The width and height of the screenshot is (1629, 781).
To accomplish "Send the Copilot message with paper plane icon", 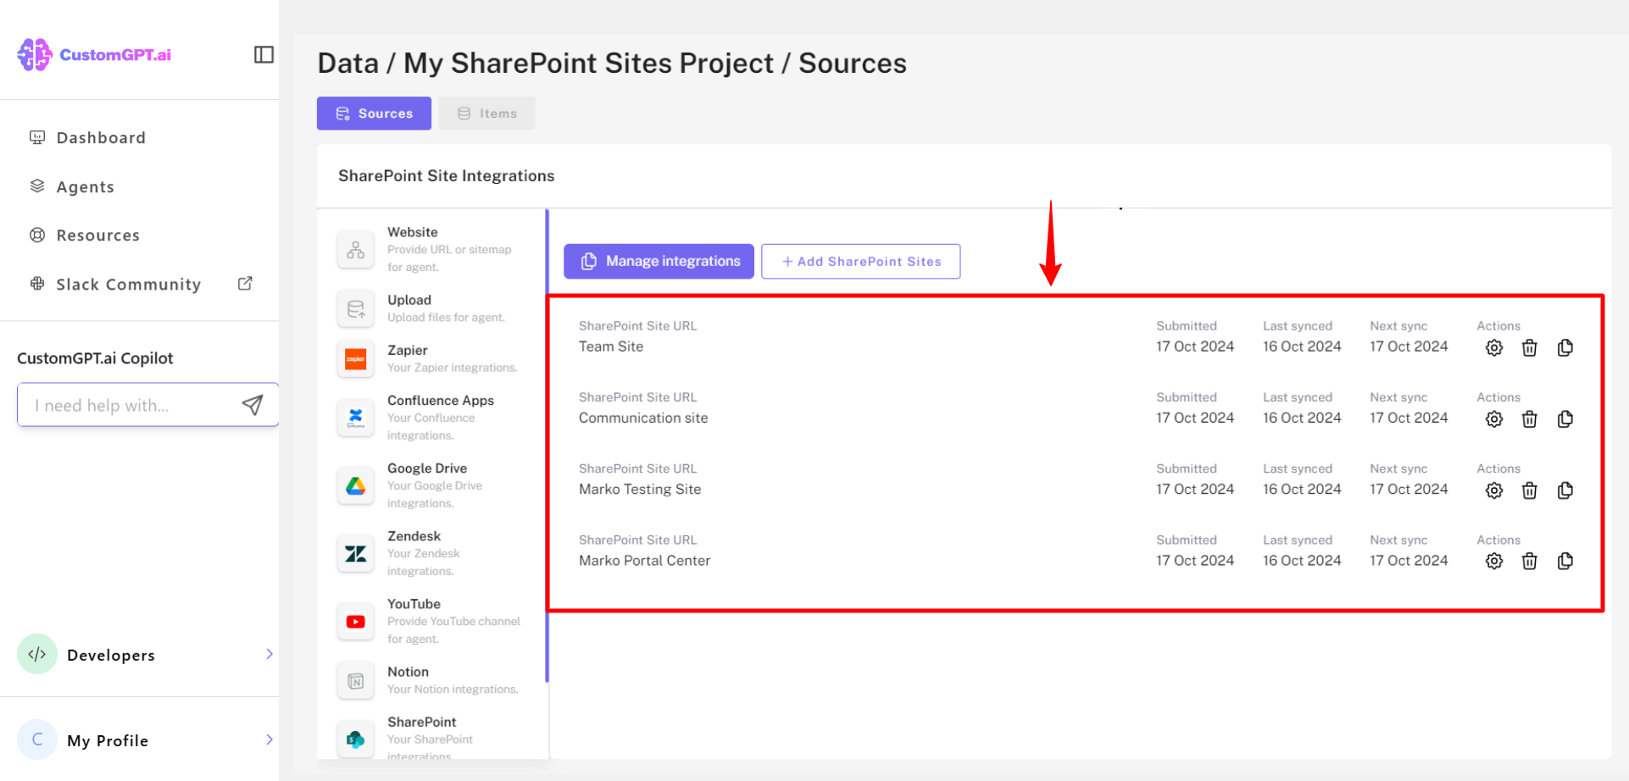I will click(253, 405).
